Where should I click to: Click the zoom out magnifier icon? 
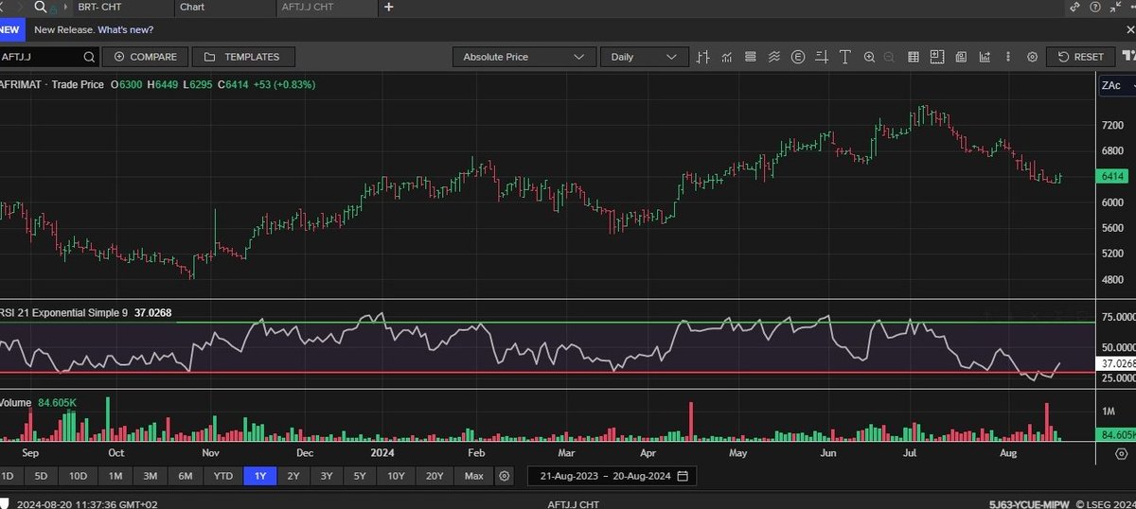(889, 57)
